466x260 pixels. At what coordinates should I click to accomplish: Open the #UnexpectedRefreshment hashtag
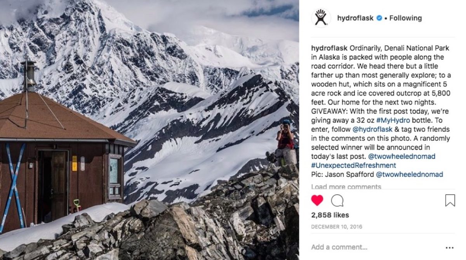pos(353,166)
